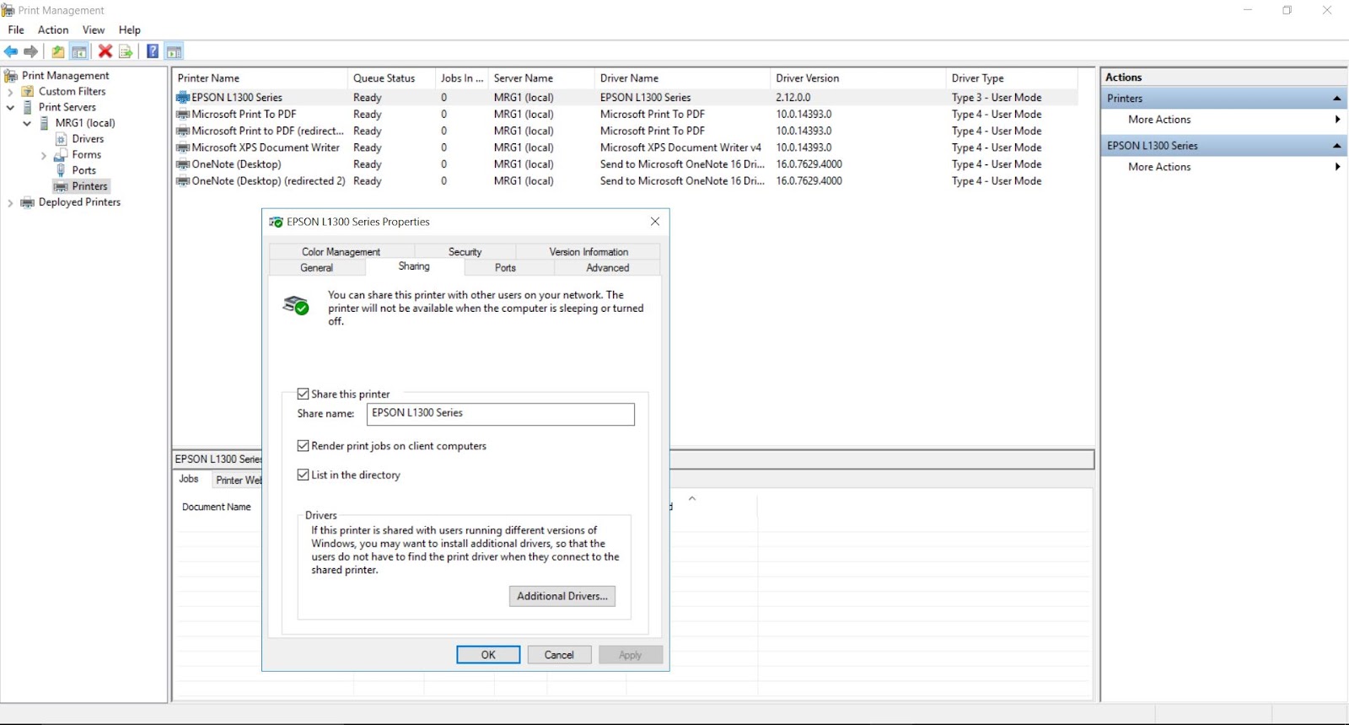Click the shared printer icon in Sharing tab
Viewport: 1349px width, 725px height.
point(296,305)
